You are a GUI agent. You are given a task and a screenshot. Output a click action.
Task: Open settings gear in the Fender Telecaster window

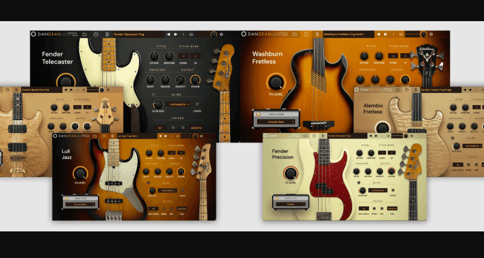(221, 34)
